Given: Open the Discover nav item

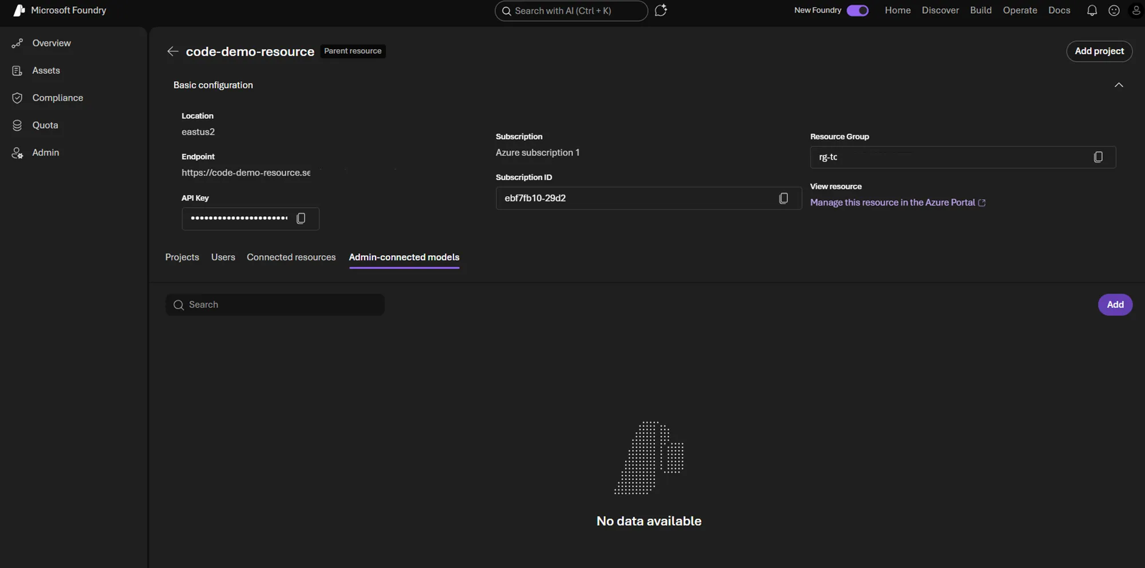Looking at the screenshot, I should (940, 10).
